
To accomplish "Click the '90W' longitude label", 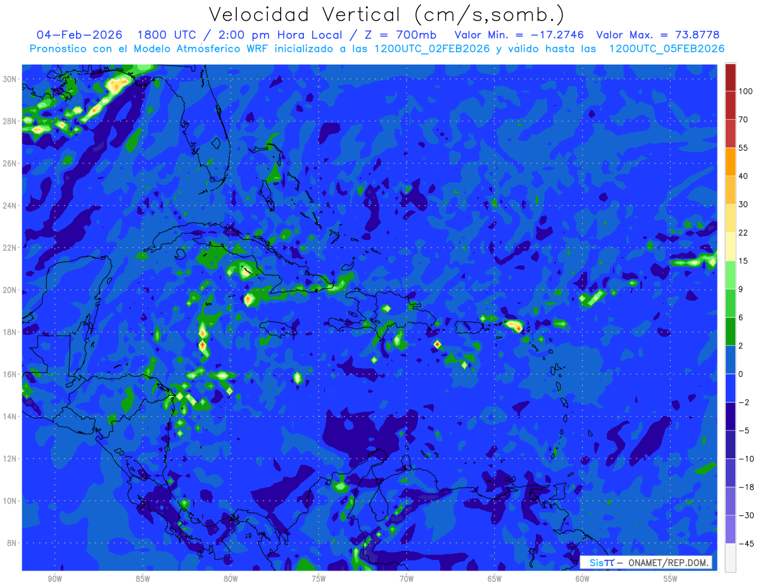I will (54, 579).
